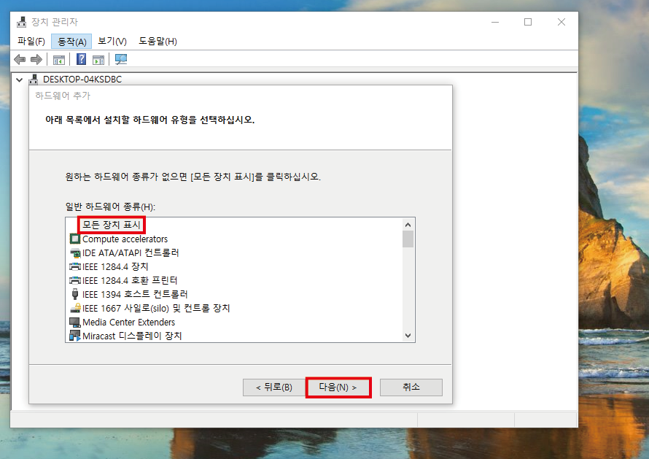649x459 pixels.
Task: Open the 파일(F) menu
Action: point(31,42)
